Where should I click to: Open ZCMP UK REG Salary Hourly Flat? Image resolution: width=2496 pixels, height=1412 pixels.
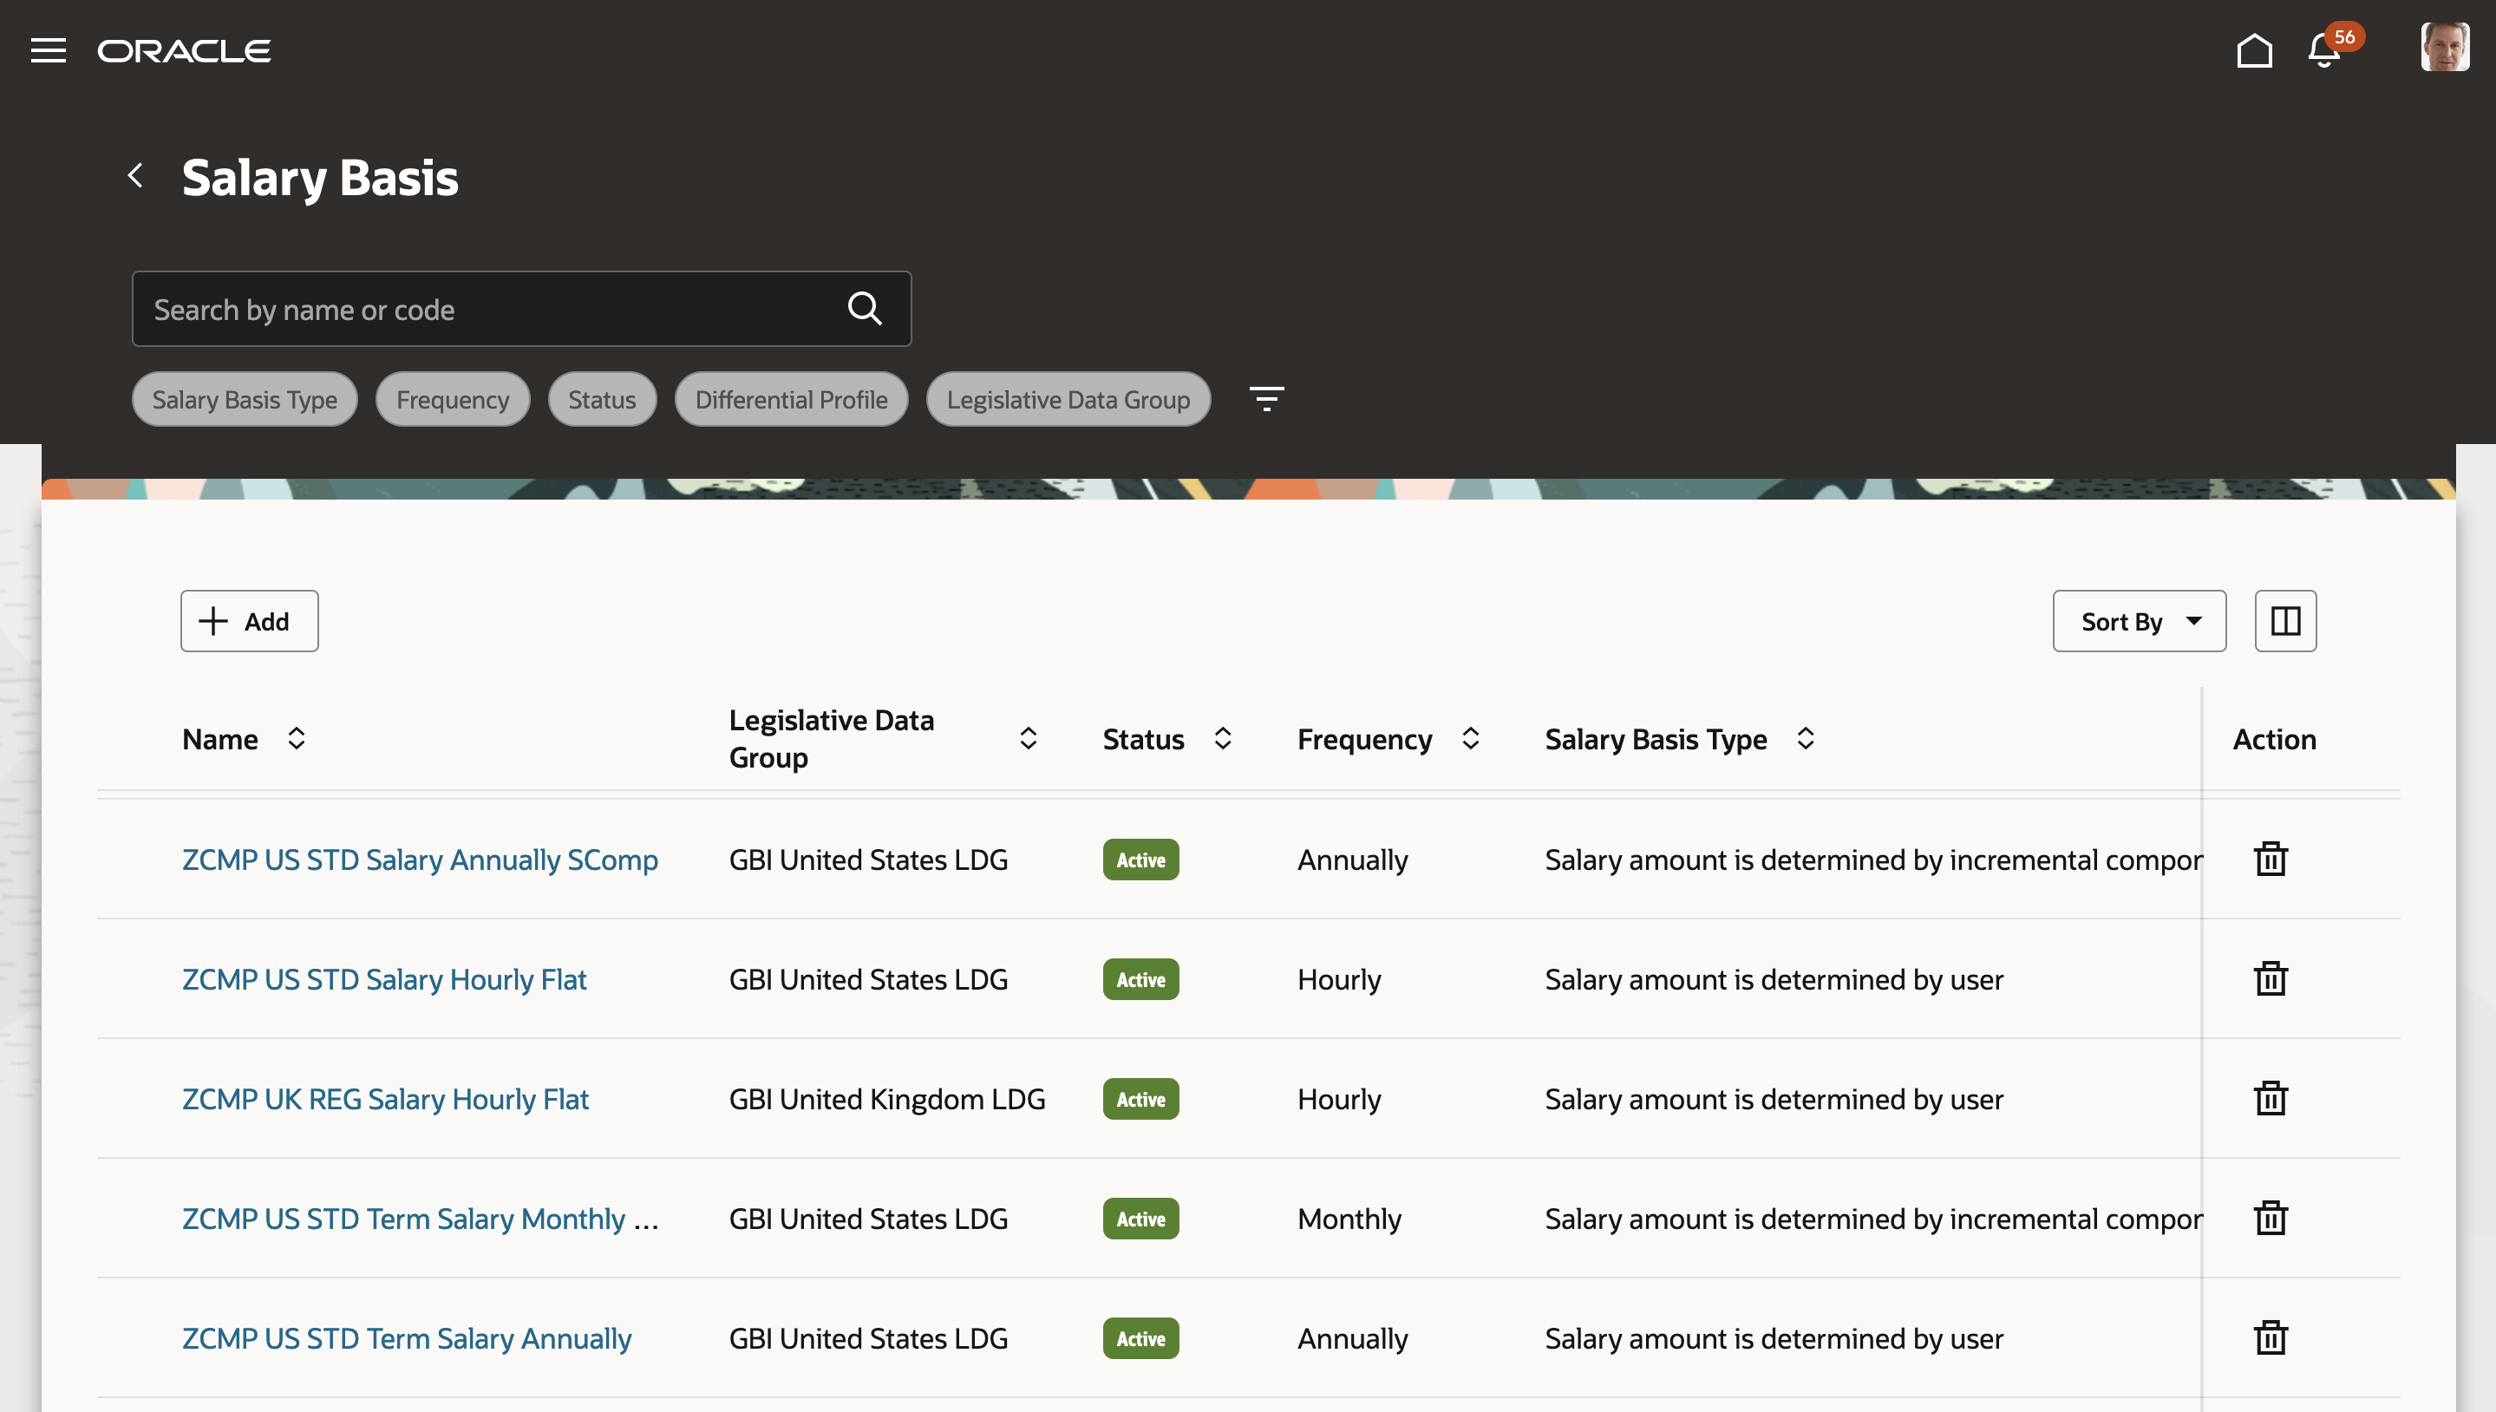point(385,1099)
